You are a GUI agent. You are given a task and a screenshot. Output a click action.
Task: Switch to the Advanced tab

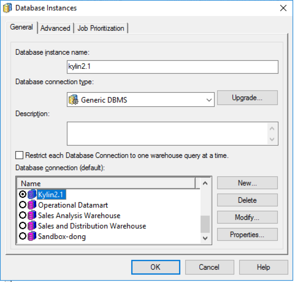click(x=55, y=28)
